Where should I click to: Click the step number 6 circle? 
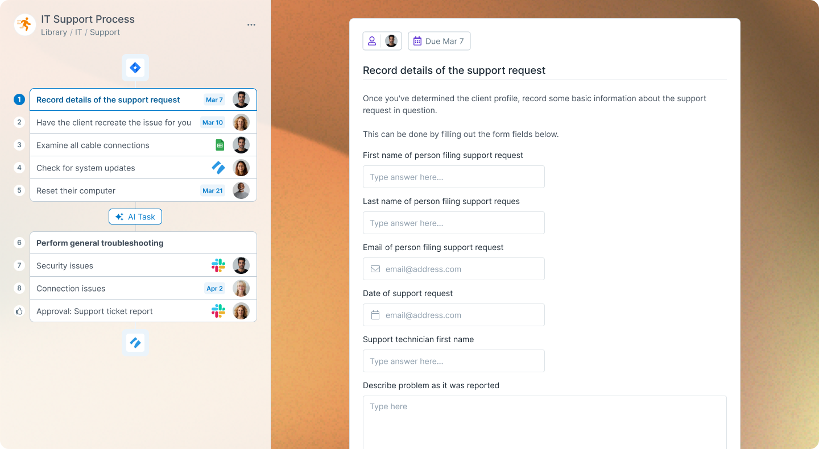[x=19, y=243]
